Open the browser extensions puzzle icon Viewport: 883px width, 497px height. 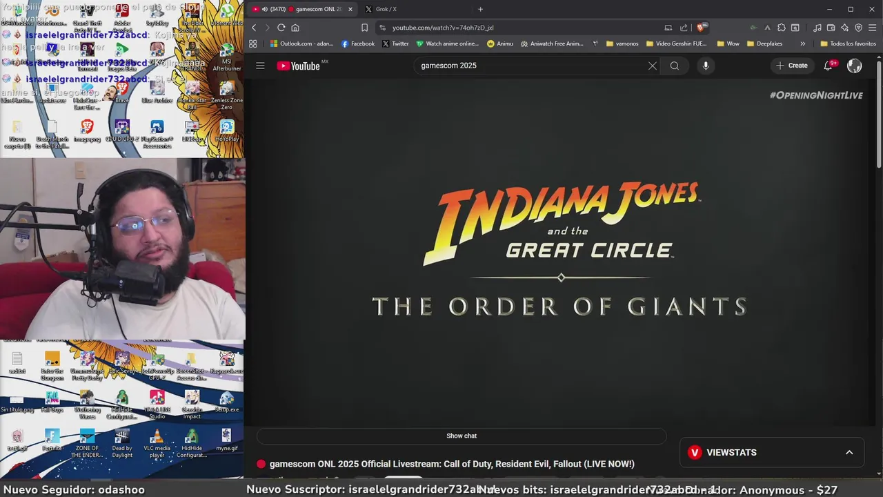click(x=781, y=28)
